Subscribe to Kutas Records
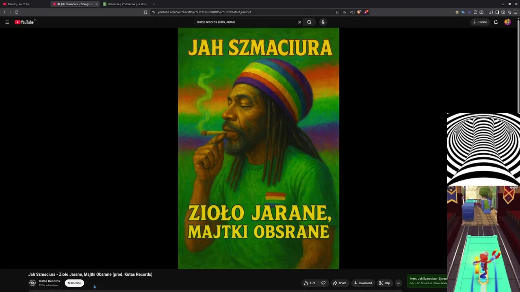The image size is (520, 292). 74,283
